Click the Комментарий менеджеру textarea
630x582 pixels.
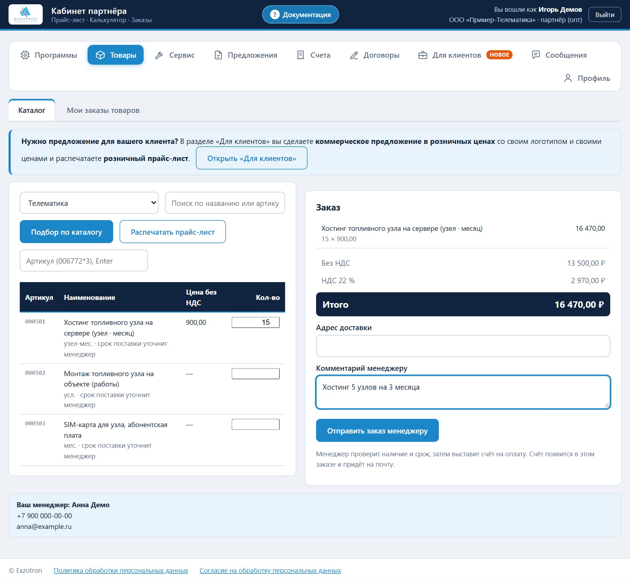pos(463,392)
